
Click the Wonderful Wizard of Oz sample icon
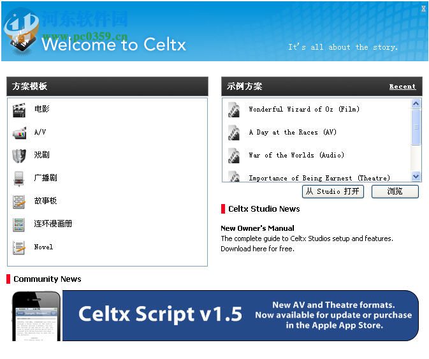click(x=234, y=110)
